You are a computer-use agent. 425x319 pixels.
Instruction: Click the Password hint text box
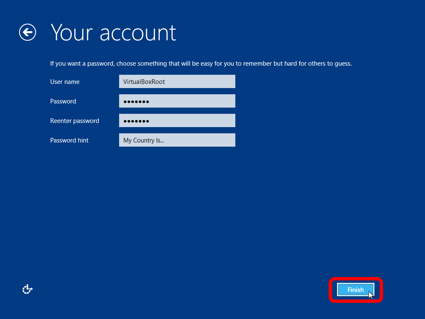[177, 140]
